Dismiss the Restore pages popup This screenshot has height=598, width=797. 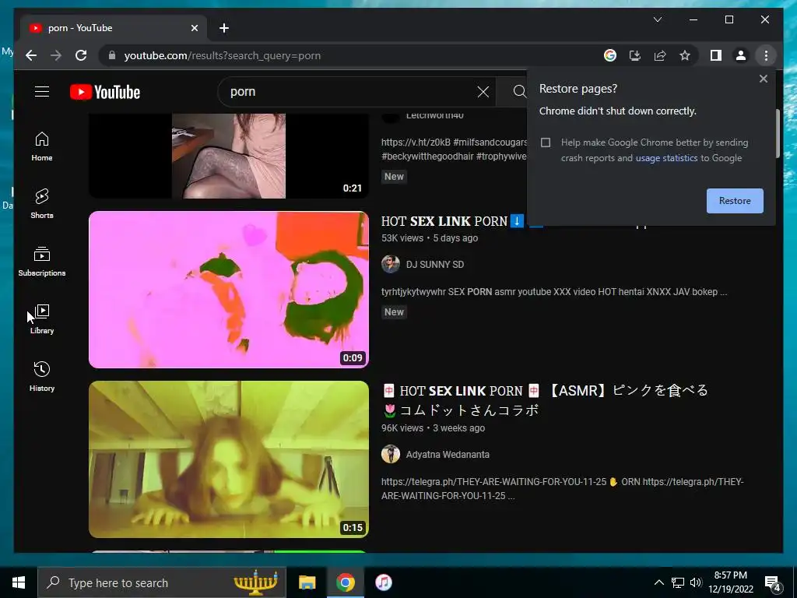(763, 79)
